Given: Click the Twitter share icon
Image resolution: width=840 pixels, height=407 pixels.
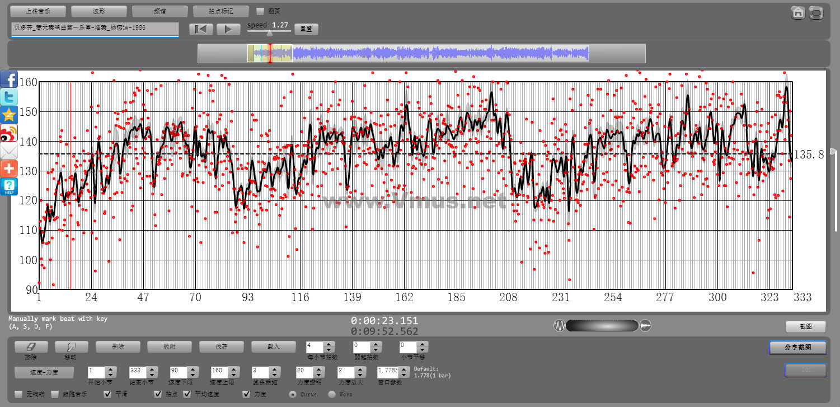Looking at the screenshot, I should point(9,97).
